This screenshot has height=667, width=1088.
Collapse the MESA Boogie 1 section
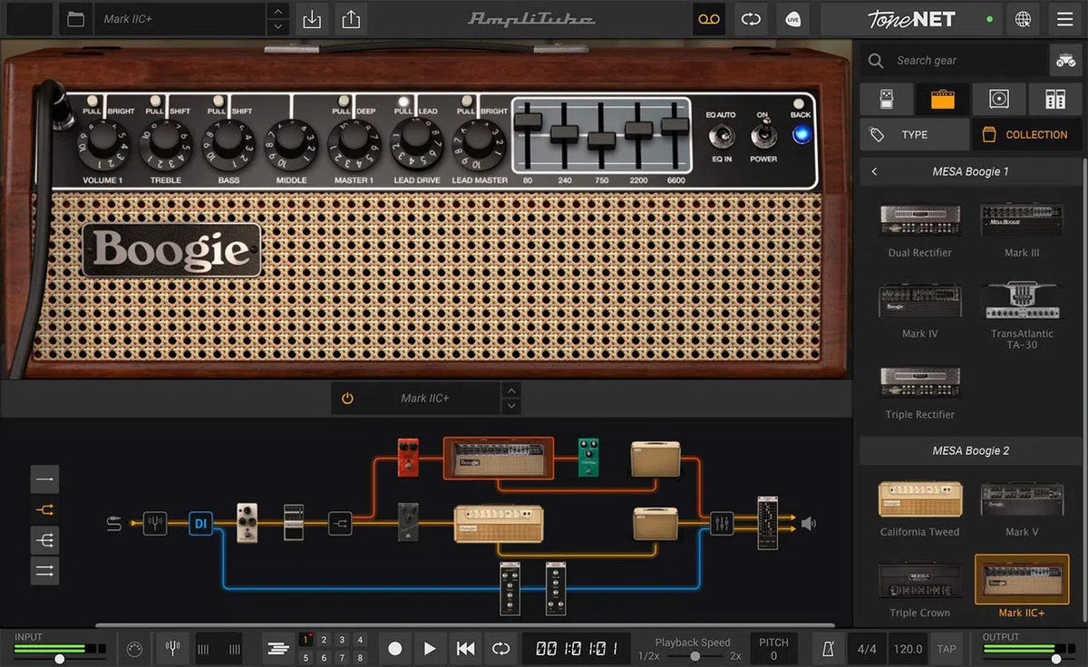coord(875,171)
